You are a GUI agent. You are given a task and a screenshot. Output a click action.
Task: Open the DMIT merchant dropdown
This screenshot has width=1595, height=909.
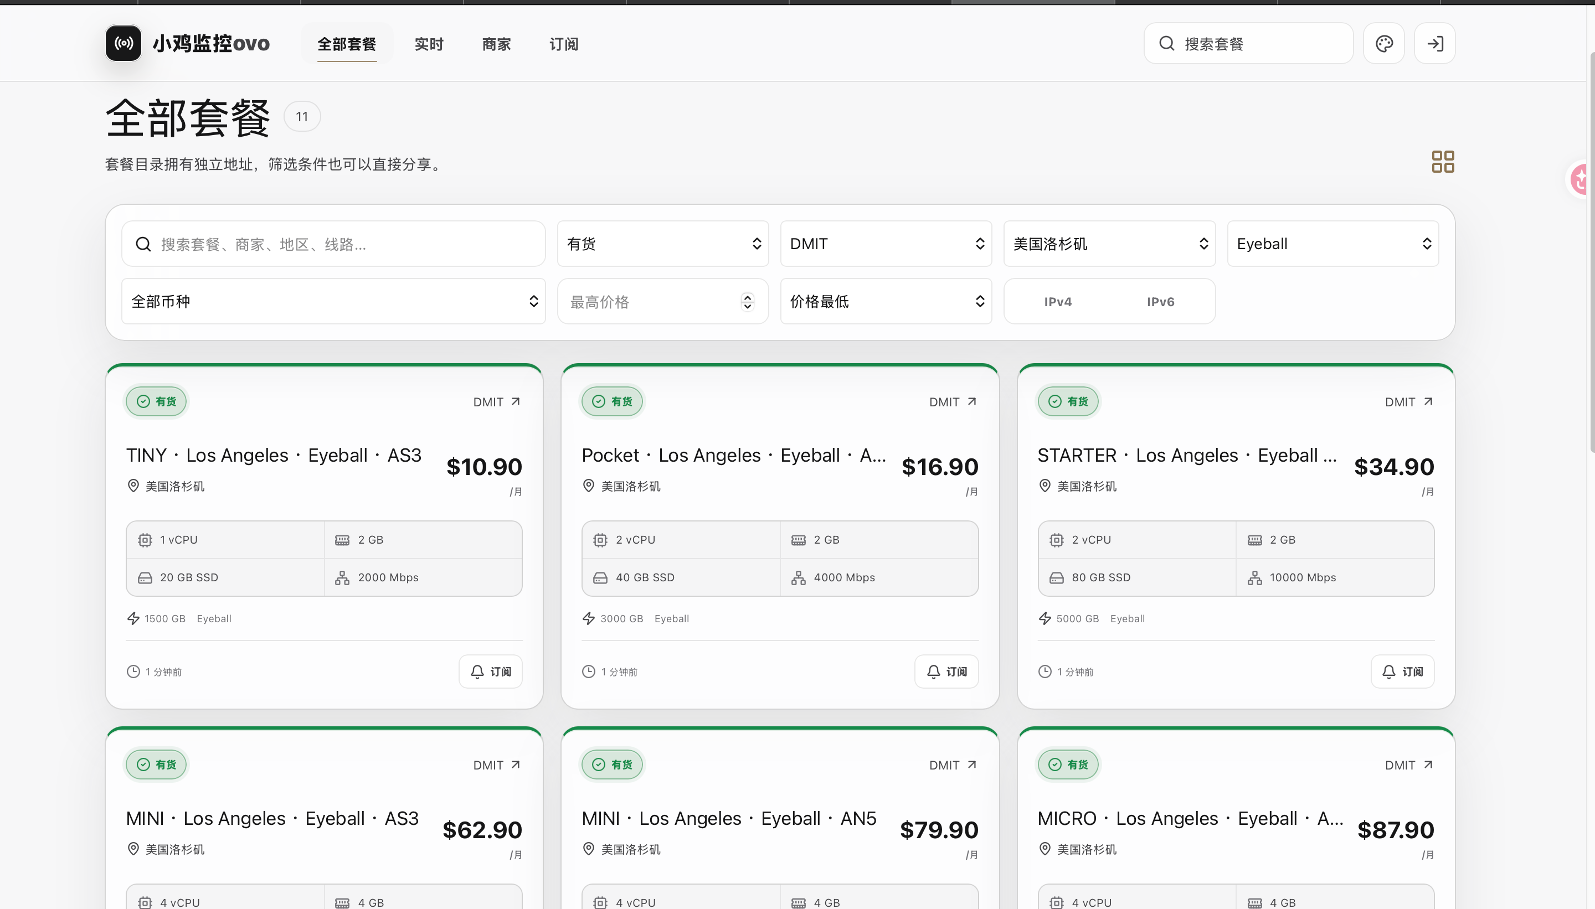[x=886, y=244]
